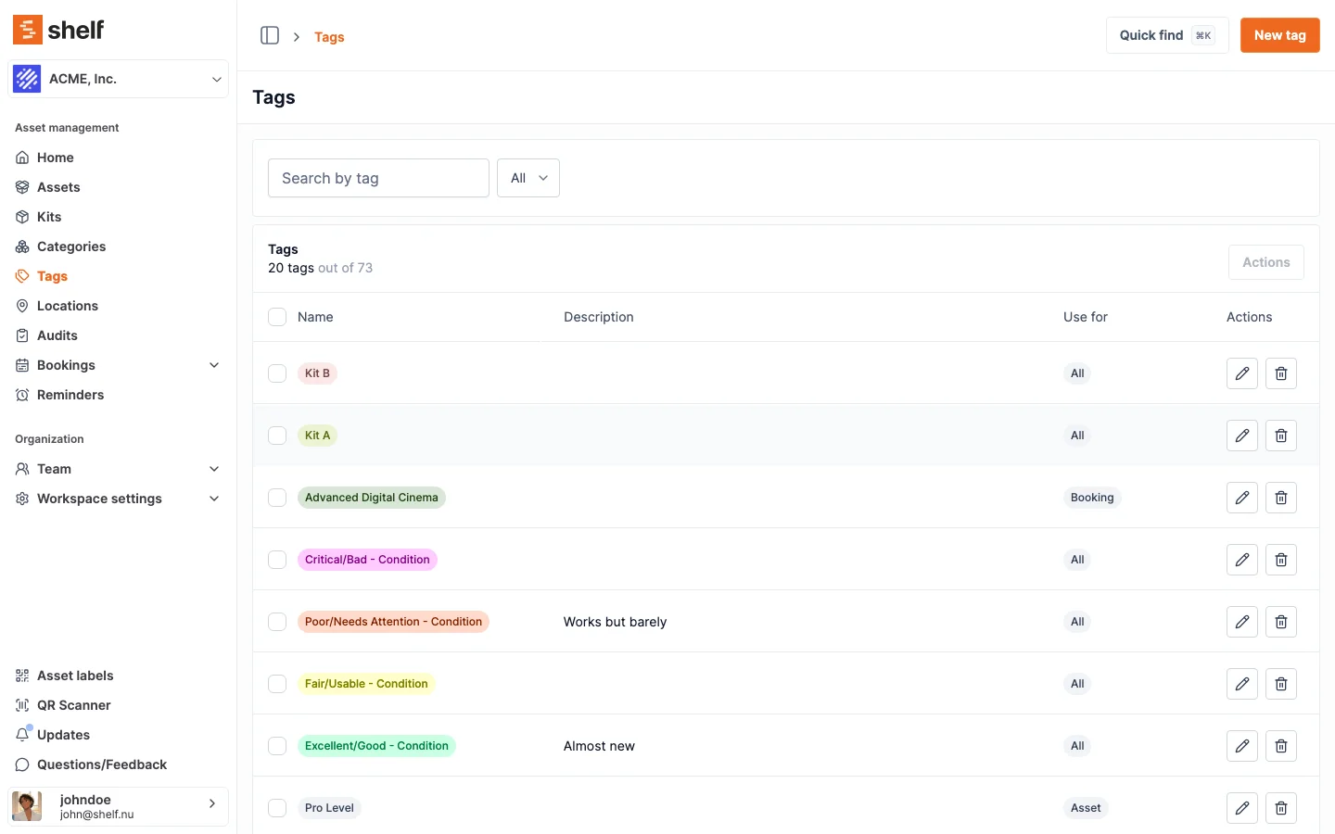
Task: Click the Shelf logo
Action: click(x=58, y=30)
